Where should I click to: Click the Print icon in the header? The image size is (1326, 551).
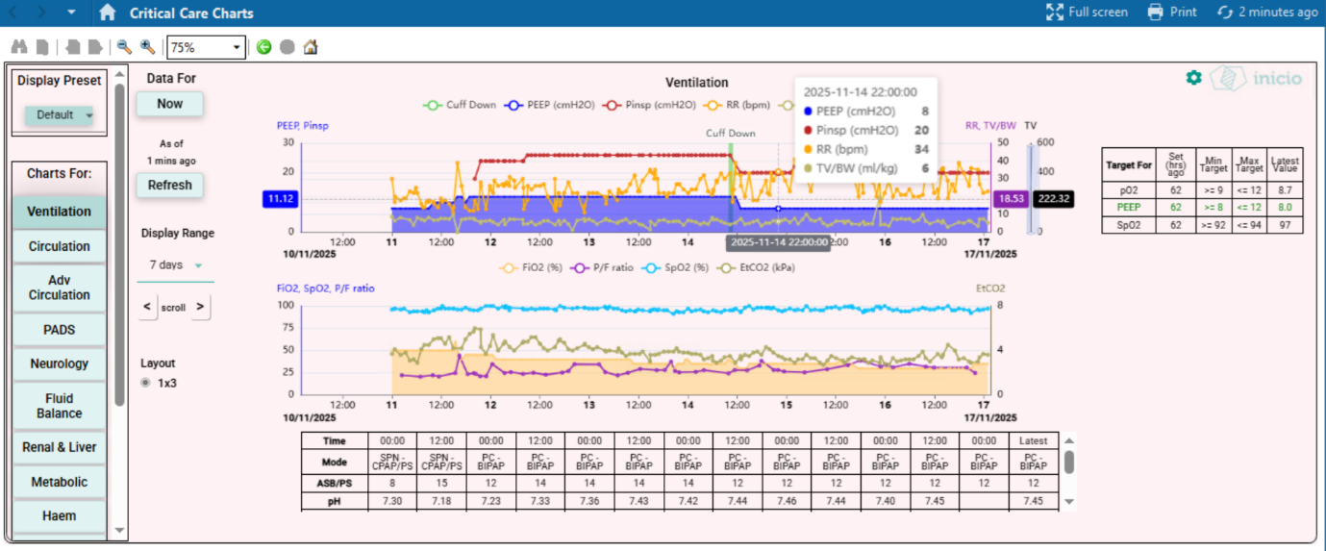click(x=1172, y=13)
